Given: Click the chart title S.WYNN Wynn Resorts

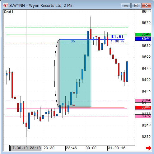Looking at the screenshot, I should [41, 6].
